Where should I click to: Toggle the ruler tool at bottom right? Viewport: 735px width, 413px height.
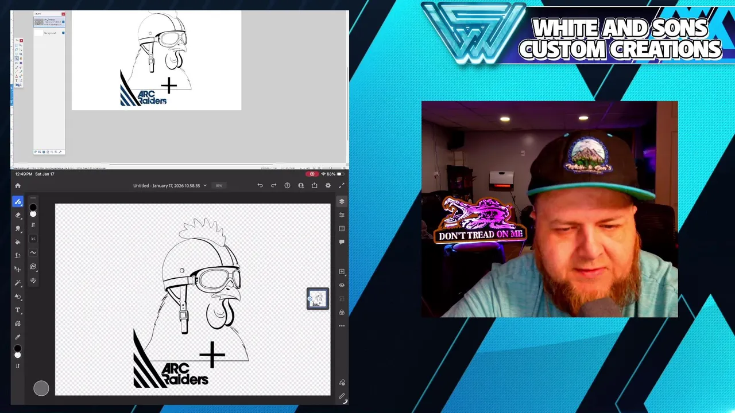[342, 396]
